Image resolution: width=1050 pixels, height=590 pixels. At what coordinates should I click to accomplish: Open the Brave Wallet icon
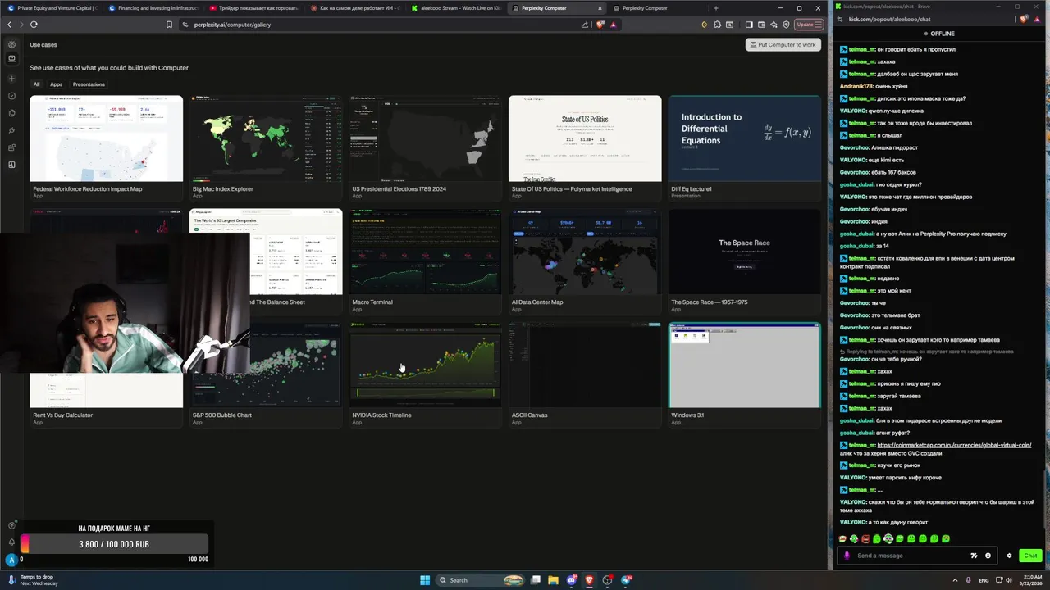[761, 25]
